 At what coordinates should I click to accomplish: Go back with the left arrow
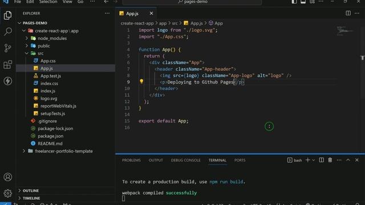coord(106,2)
